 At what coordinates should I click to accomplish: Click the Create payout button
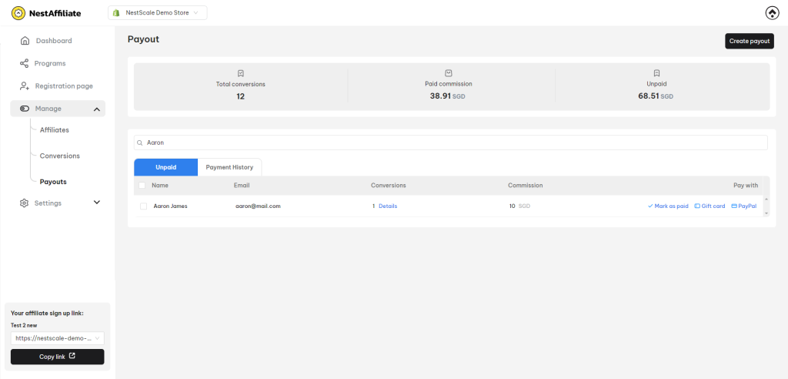point(750,42)
